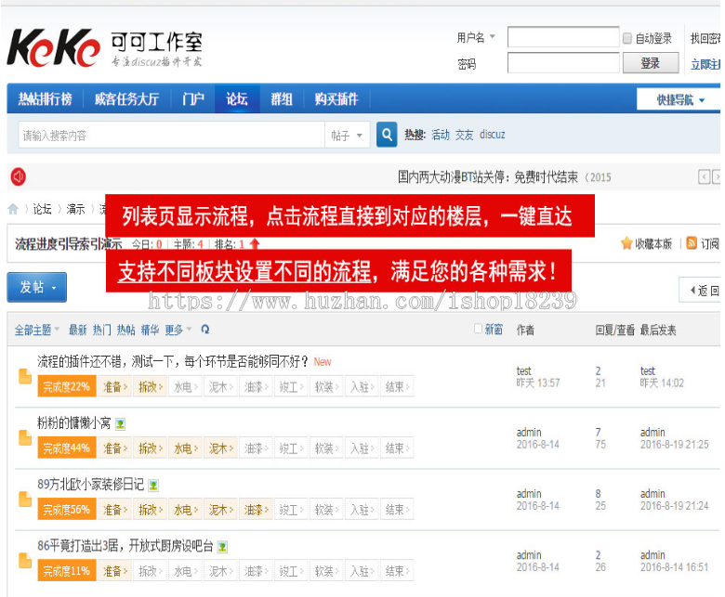Click 完成度22% progress badge
This screenshot has width=725, height=597.
tap(67, 387)
